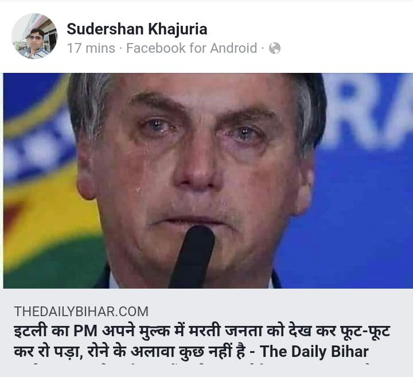The width and height of the screenshot is (413, 377).
Task: Click "The Daily Bihar" at the headline's end
Action: point(314,351)
